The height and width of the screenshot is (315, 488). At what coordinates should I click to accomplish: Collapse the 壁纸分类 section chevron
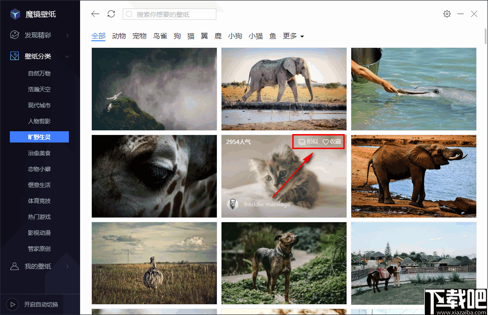click(67, 56)
